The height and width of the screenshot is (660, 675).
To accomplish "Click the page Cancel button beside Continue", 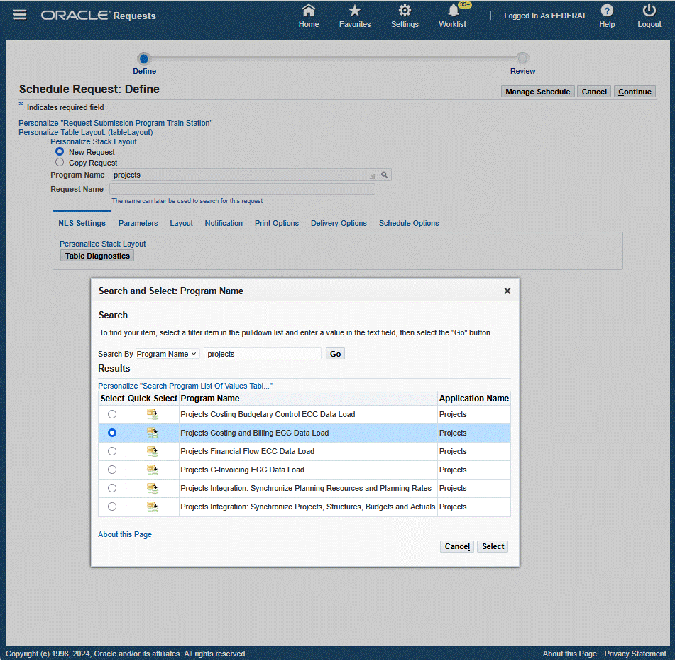I will 593,92.
